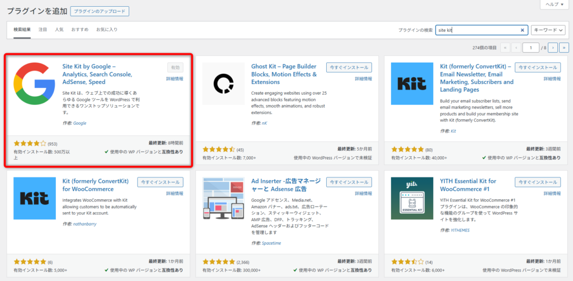The width and height of the screenshot is (573, 281).
Task: Go to the next results page arrow
Action: 553,48
